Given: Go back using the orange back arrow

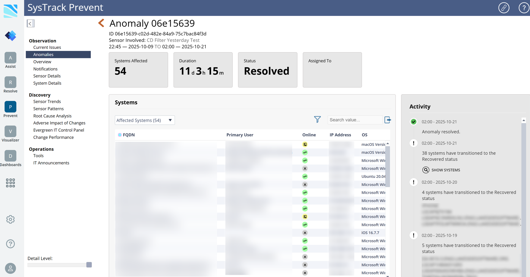Looking at the screenshot, I should coord(101,23).
